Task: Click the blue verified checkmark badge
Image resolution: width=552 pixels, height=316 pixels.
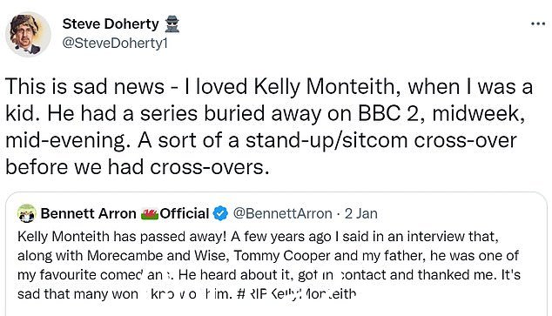Action: click(221, 213)
